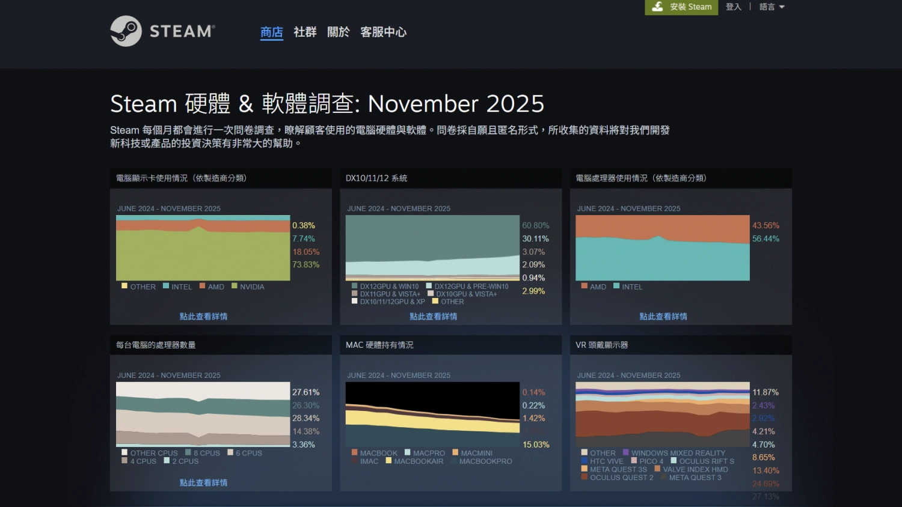Viewport: 902px width, 507px height.
Task: Click the 8 CPUS legend swatch
Action: click(188, 452)
